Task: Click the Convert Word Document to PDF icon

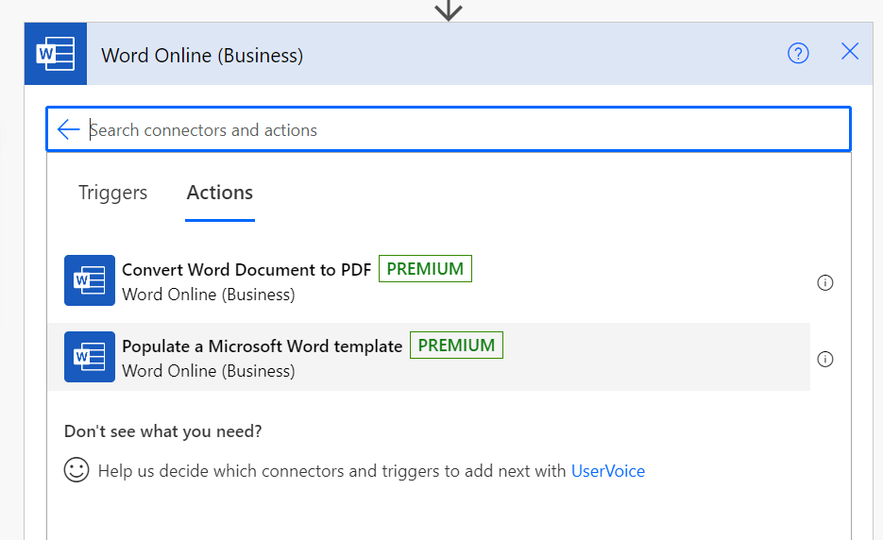Action: point(90,280)
